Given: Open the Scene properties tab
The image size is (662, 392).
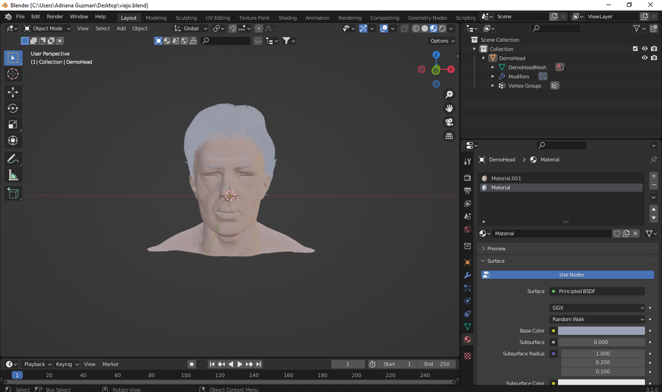Looking at the screenshot, I should click(x=467, y=216).
